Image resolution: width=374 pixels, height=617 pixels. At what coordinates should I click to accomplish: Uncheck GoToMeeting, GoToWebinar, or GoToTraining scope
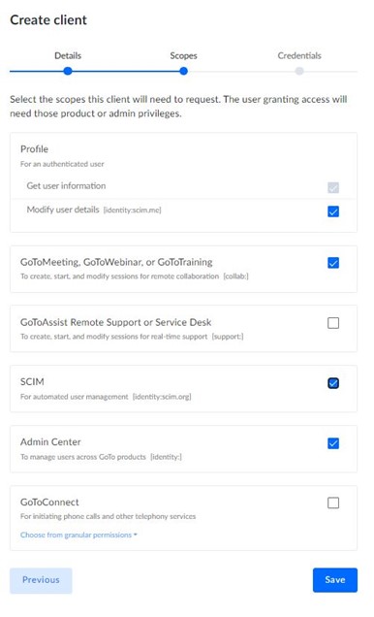click(333, 263)
